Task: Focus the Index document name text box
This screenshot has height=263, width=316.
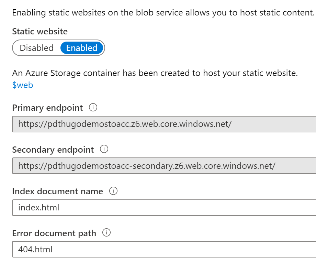Action: coord(164,208)
